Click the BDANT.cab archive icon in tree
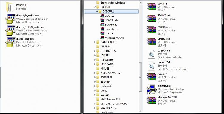The width and height of the screenshot is (224, 114). (x=102, y=20)
